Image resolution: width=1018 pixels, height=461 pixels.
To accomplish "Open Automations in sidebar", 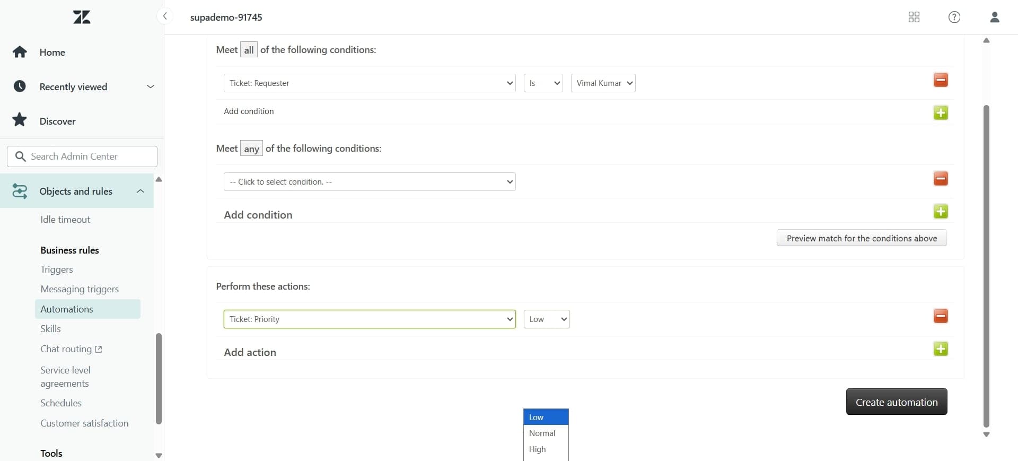I will pos(87,309).
